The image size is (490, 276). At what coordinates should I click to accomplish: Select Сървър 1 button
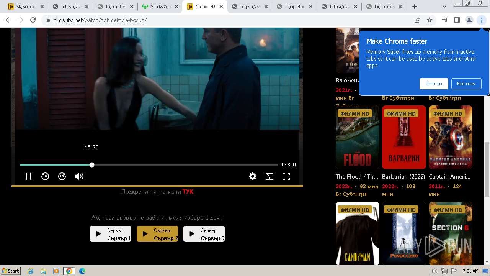click(111, 234)
